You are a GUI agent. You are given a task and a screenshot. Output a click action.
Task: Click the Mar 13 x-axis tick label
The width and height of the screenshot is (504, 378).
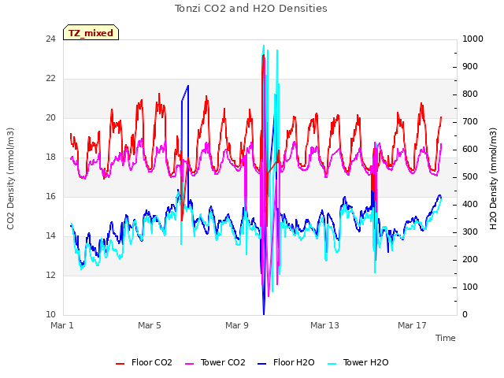[324, 325]
